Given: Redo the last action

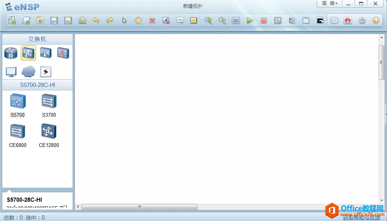Looking at the screenshot, I should click(110, 20).
